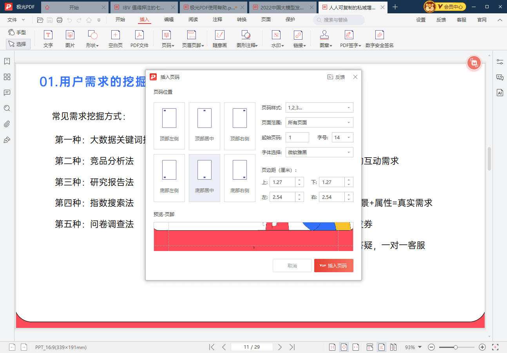Click the properties sliders icon in right sidebar
507x353 pixels.
point(500,62)
